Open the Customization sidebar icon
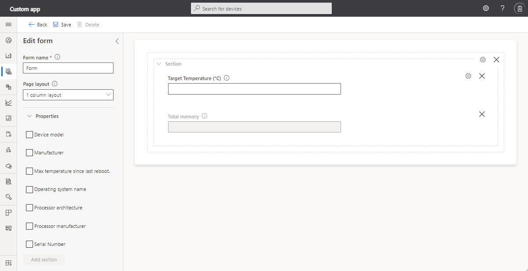 [8, 228]
